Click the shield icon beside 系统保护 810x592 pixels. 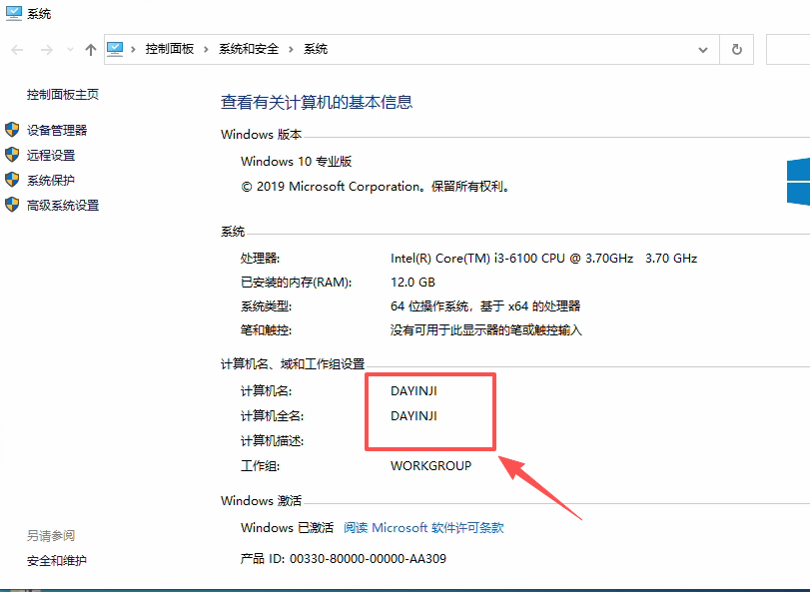tap(12, 180)
